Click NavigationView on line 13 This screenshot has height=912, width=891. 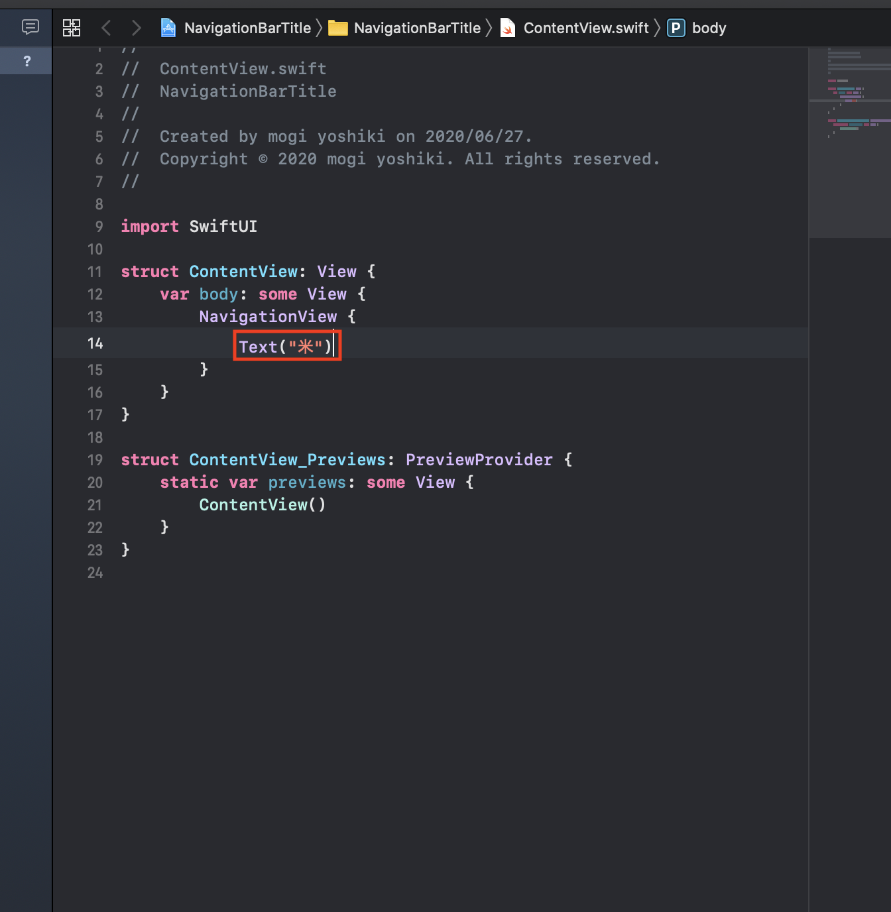(268, 317)
